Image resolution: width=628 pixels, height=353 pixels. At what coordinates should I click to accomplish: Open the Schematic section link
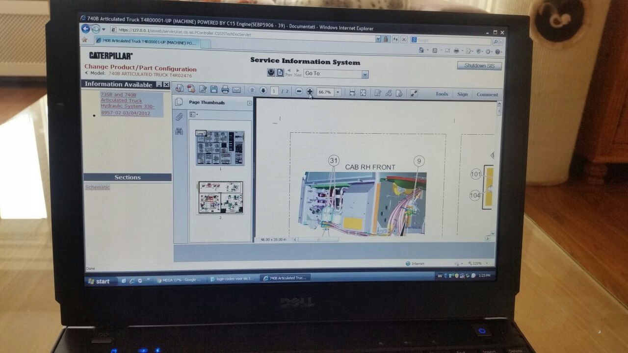(x=98, y=187)
